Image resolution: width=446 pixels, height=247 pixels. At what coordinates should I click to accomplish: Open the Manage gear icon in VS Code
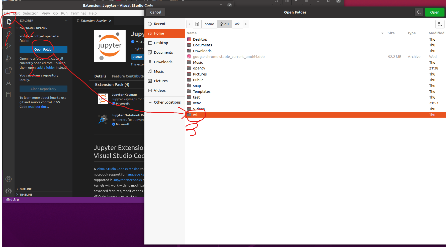click(x=9, y=191)
